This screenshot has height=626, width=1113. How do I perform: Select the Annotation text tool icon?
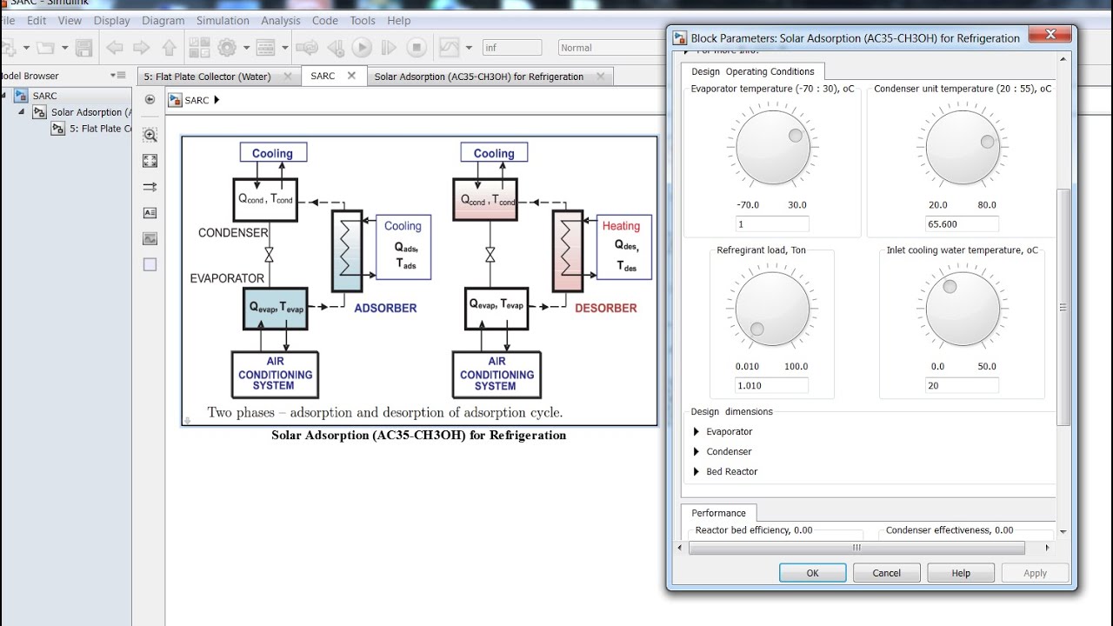pos(150,213)
